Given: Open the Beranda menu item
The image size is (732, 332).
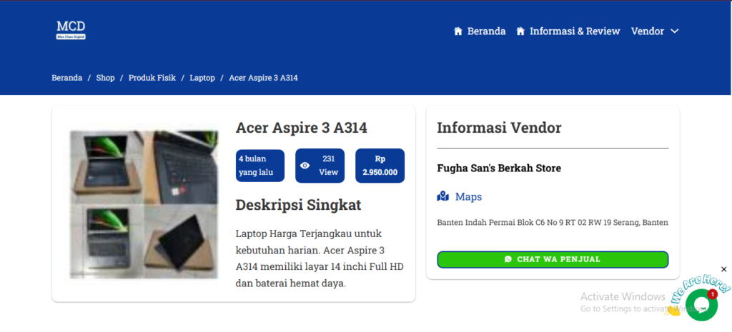Looking at the screenshot, I should coord(486,31).
